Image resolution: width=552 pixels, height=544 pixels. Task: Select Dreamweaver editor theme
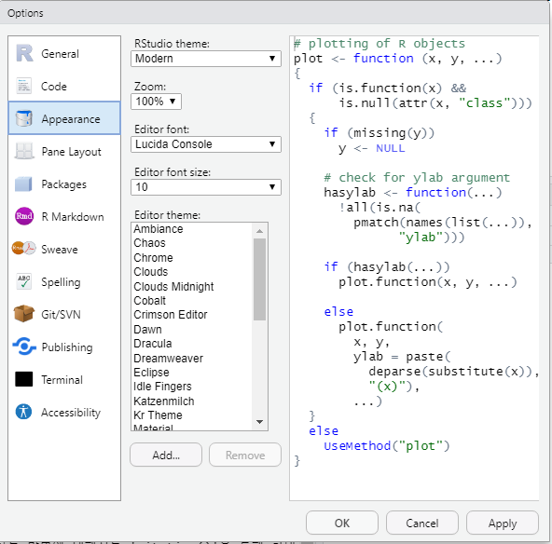click(192, 358)
